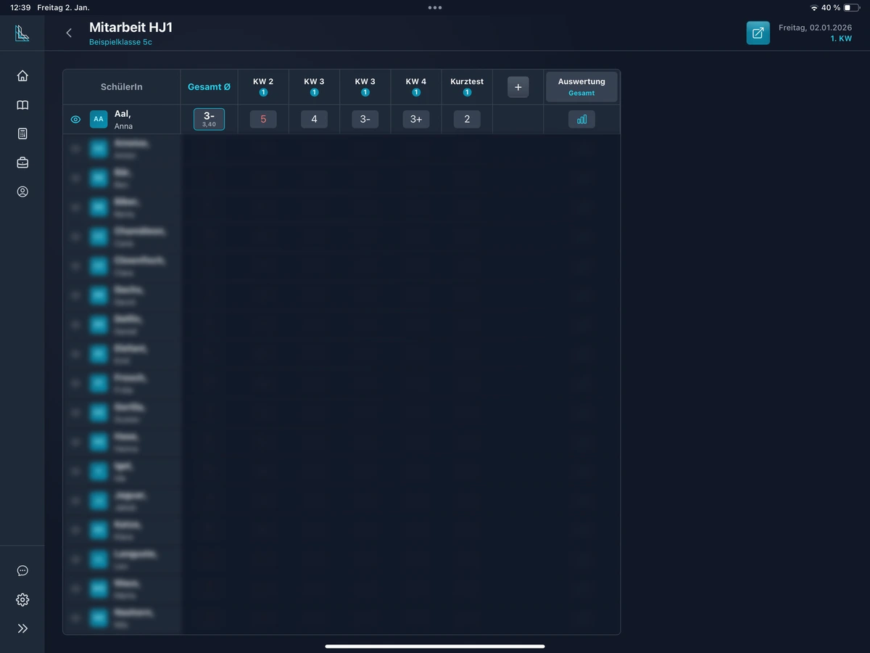Open the Auswertung Gesamt selector
The image size is (870, 653).
(x=581, y=87)
